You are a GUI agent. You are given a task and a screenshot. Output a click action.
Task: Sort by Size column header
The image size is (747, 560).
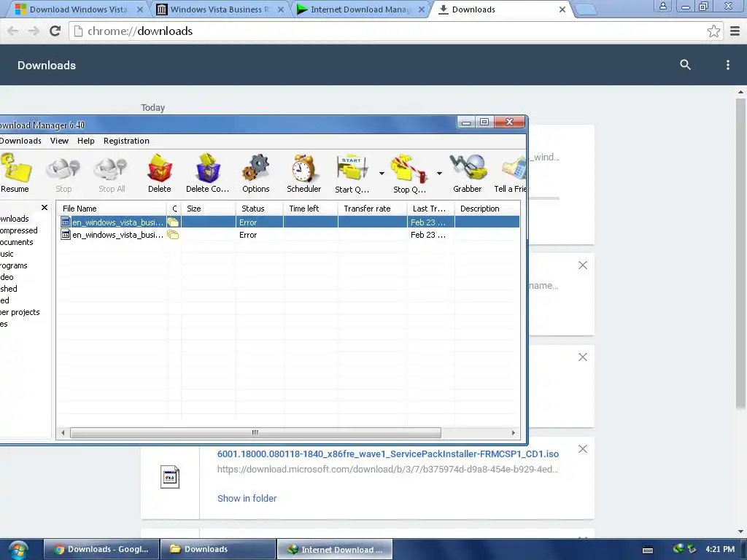click(x=209, y=209)
